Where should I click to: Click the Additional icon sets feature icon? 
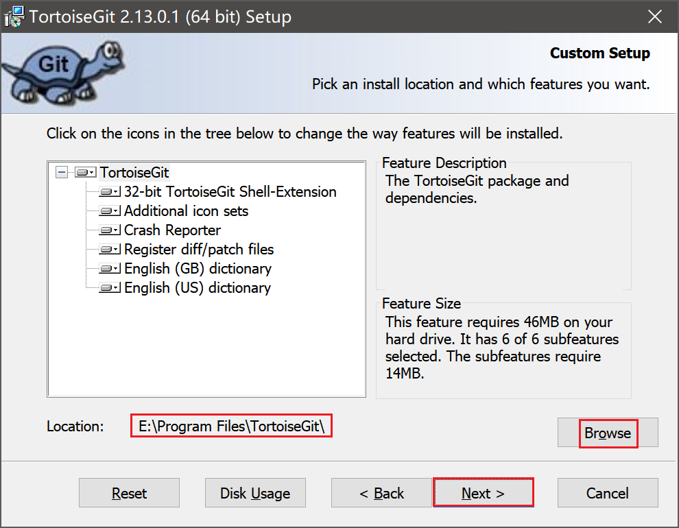click(x=110, y=211)
